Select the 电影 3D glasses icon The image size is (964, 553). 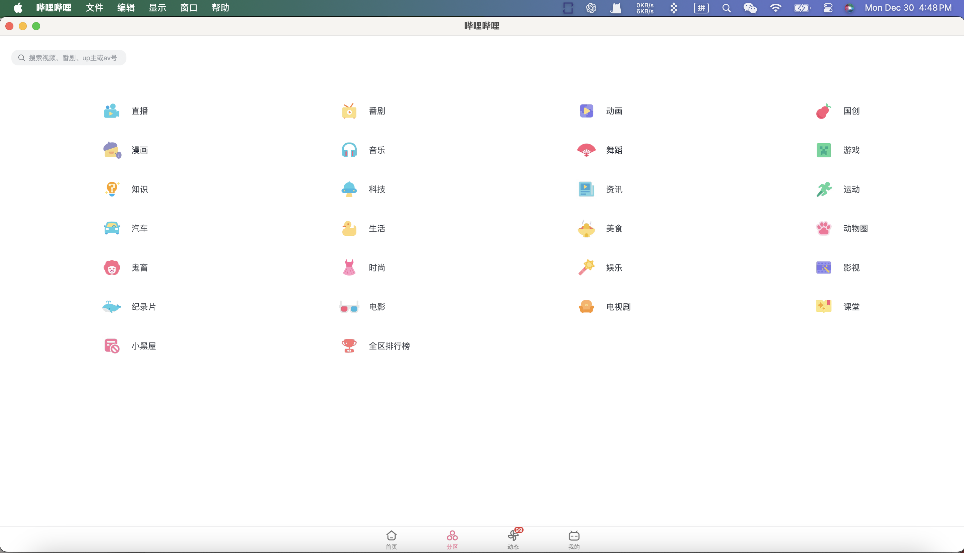349,307
